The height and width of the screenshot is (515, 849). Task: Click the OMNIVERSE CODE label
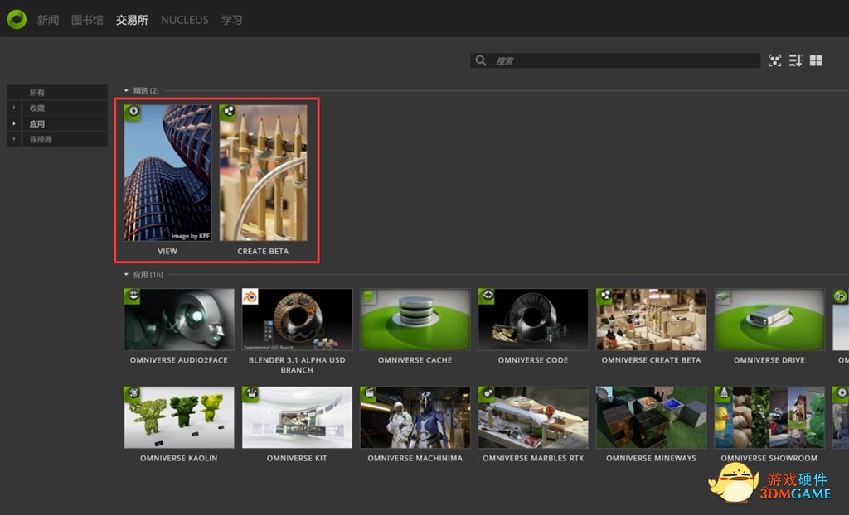click(533, 359)
